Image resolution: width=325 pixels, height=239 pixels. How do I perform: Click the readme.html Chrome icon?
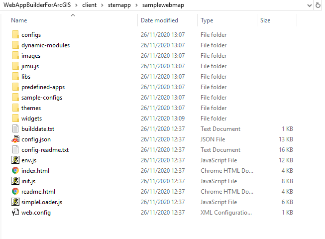[15, 191]
